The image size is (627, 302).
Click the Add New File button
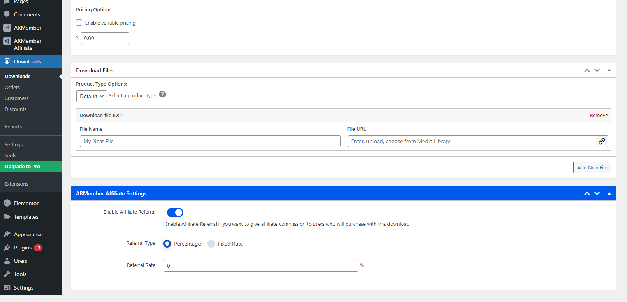pos(592,167)
